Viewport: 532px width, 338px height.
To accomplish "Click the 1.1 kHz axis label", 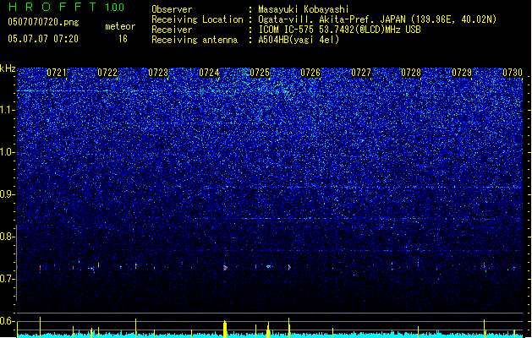I will pyautogui.click(x=8, y=110).
